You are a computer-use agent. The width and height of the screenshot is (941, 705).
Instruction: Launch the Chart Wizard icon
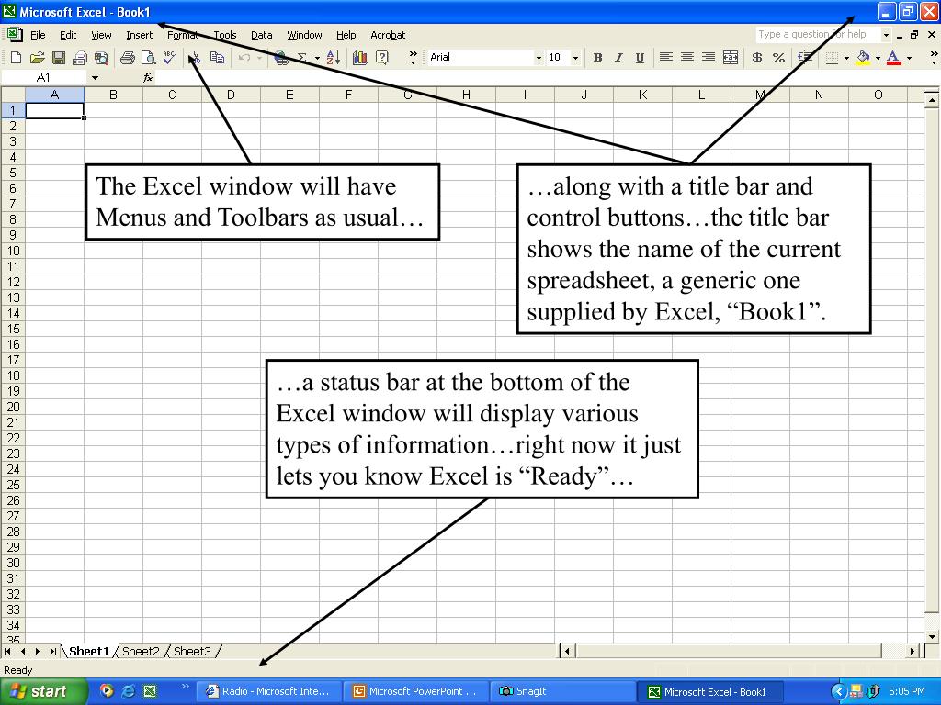click(x=360, y=58)
